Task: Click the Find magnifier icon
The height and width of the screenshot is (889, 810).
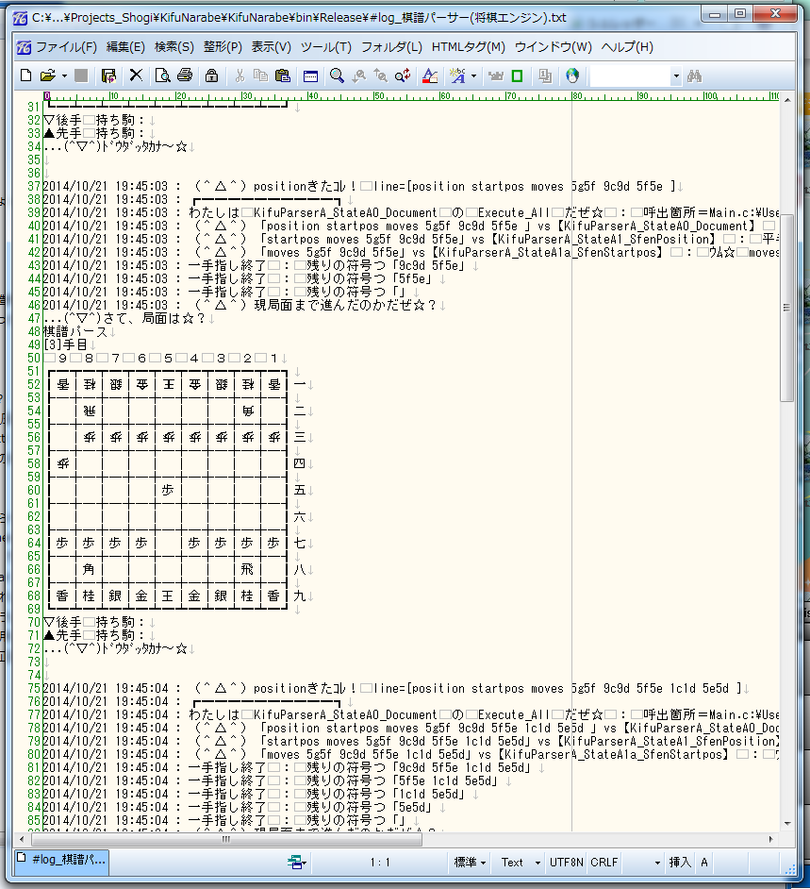Action: coord(337,75)
